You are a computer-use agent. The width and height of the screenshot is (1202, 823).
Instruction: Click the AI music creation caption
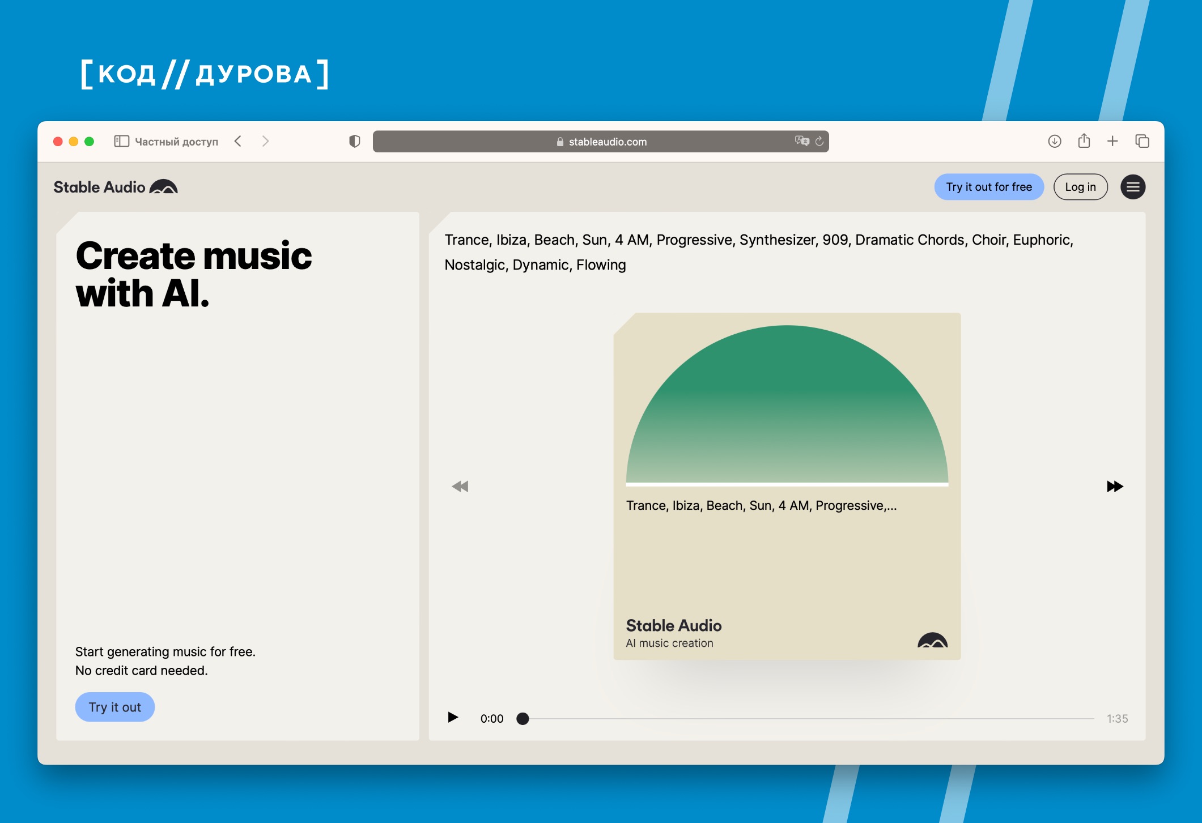669,643
